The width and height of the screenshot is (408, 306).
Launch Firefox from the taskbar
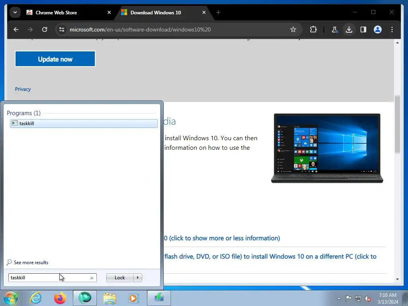[x=60, y=298]
